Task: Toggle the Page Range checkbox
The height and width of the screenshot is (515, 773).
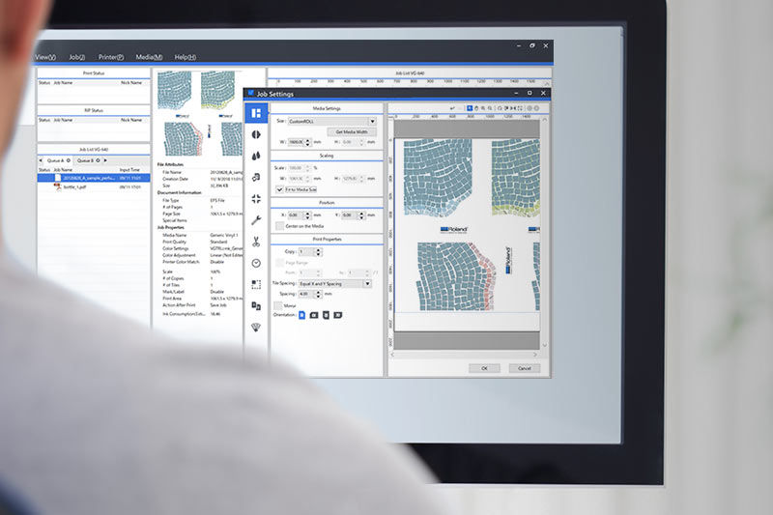Action: [x=279, y=263]
